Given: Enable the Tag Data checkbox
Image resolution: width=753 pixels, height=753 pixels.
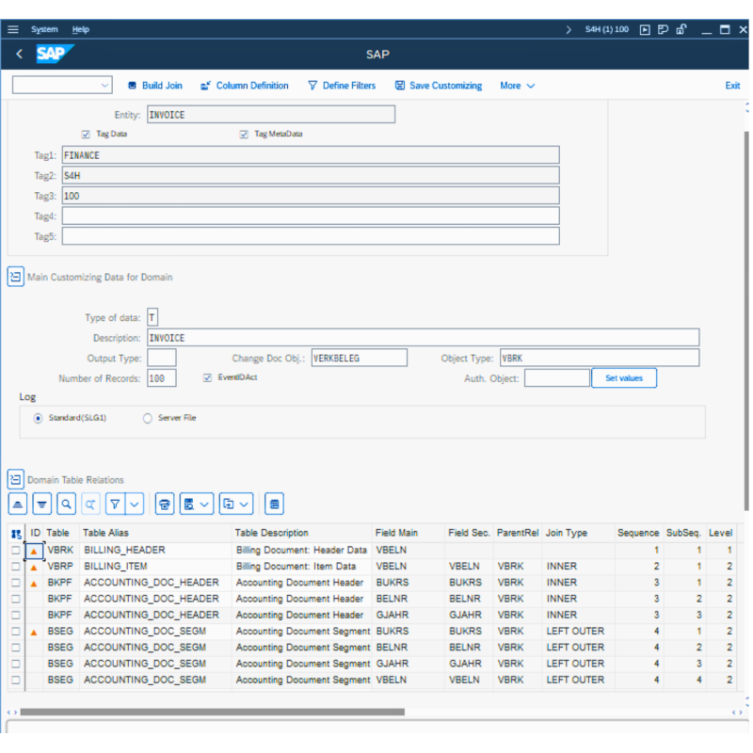Looking at the screenshot, I should (x=86, y=134).
